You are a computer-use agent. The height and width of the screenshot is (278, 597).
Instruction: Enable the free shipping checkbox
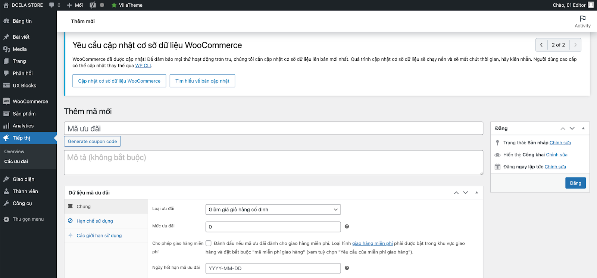(209, 243)
